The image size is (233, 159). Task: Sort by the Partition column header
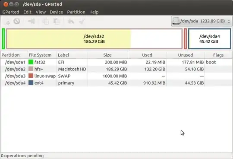14,55
